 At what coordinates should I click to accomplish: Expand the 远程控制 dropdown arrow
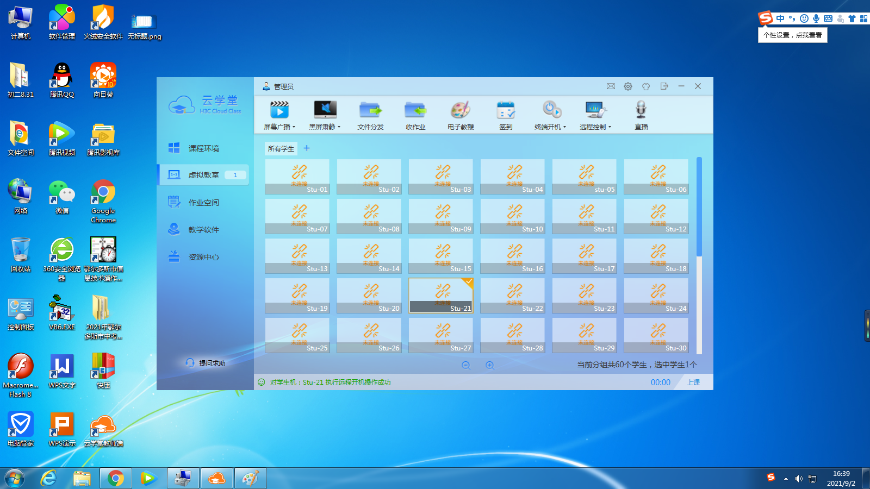pyautogui.click(x=610, y=127)
